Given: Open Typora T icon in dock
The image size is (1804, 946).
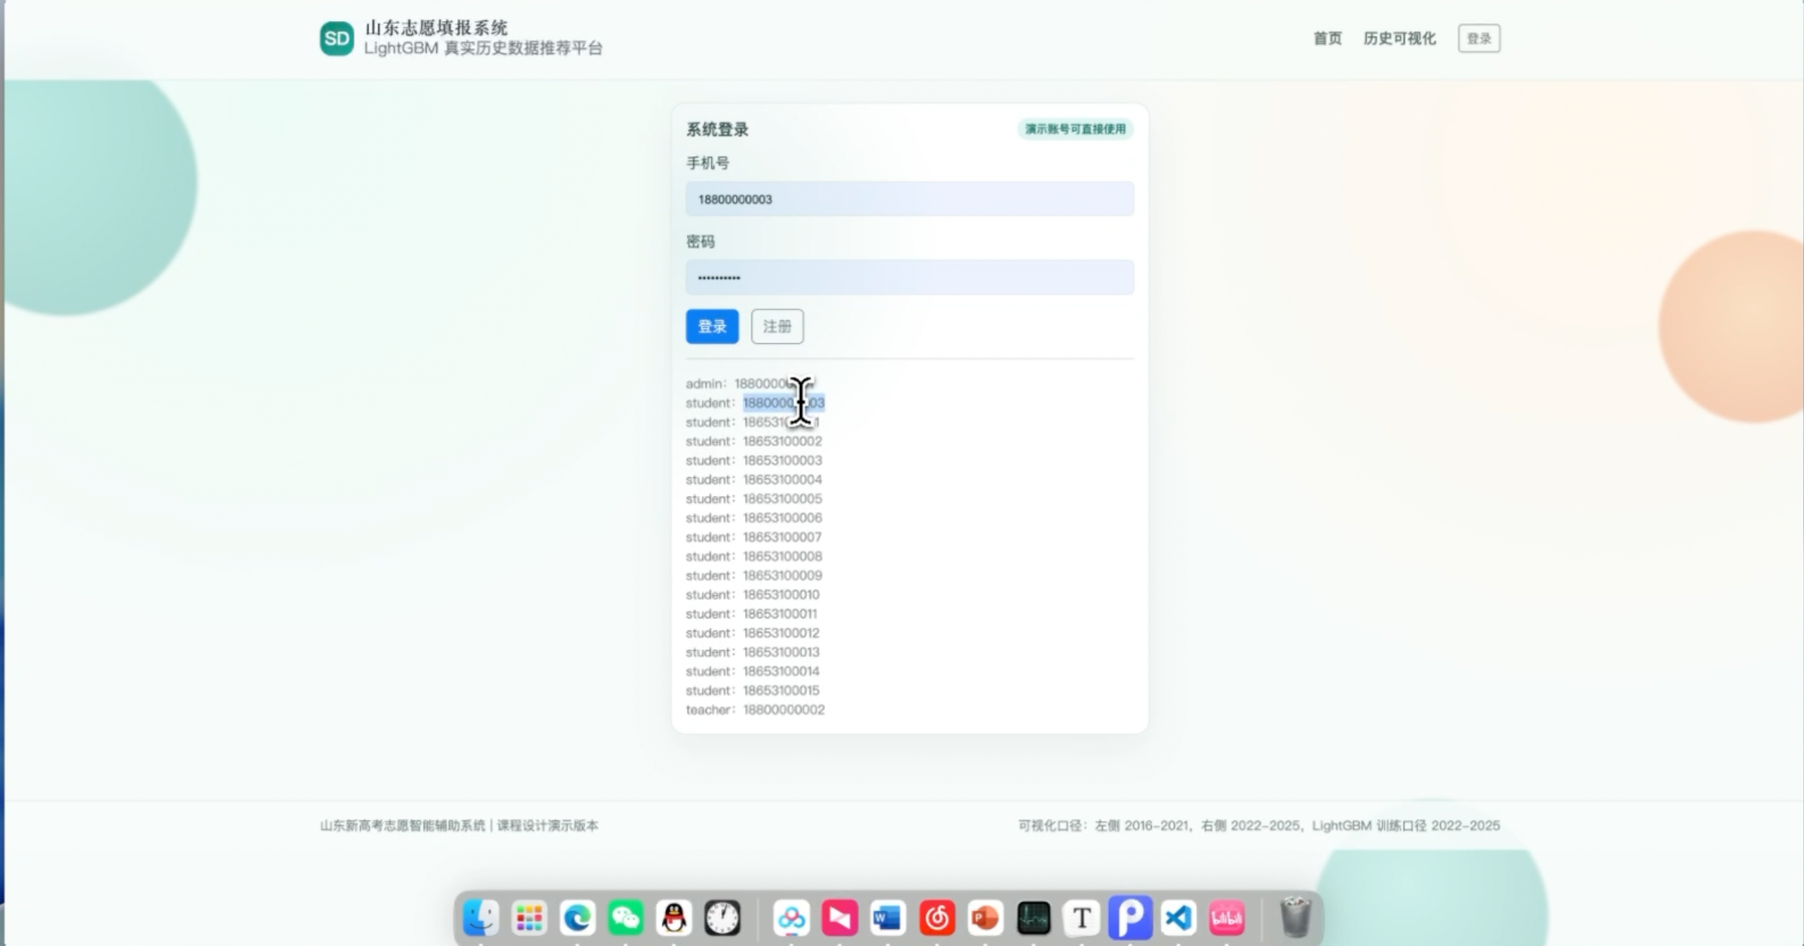Looking at the screenshot, I should [x=1082, y=918].
